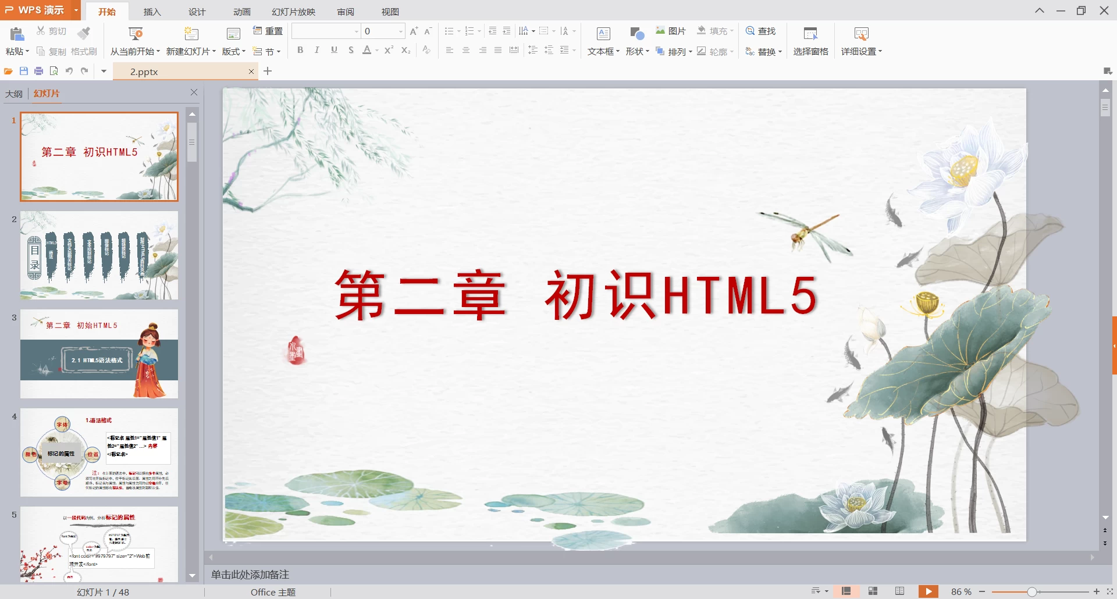Switch to 大纲 outline pane
This screenshot has width=1117, height=599.
click(x=14, y=94)
